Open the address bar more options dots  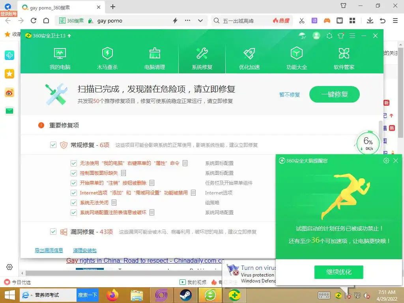point(187,21)
